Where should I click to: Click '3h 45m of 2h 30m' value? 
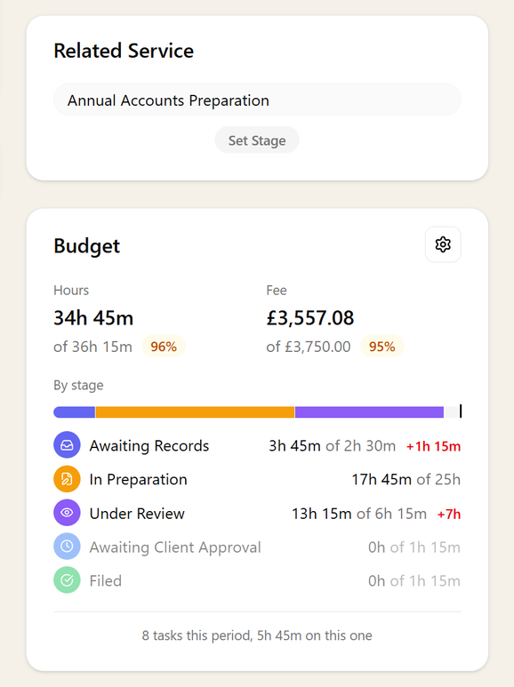[332, 445]
